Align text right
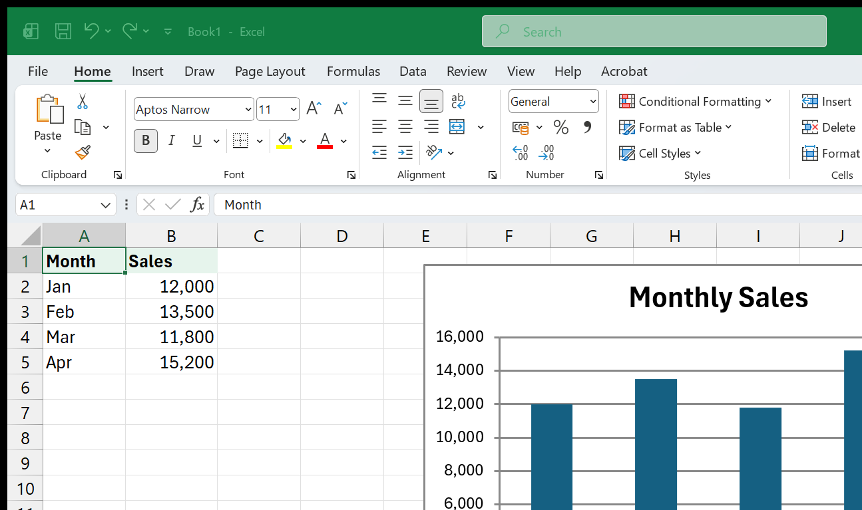 [x=431, y=126]
